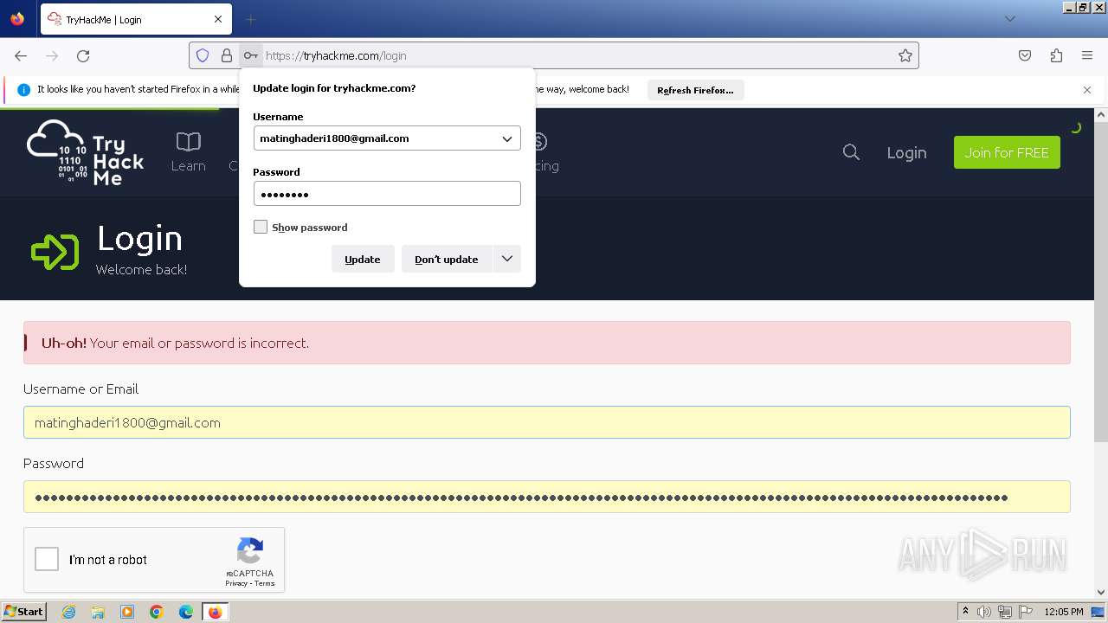Click the saved-login key icon in address bar
The image size is (1108, 623).
point(250,55)
